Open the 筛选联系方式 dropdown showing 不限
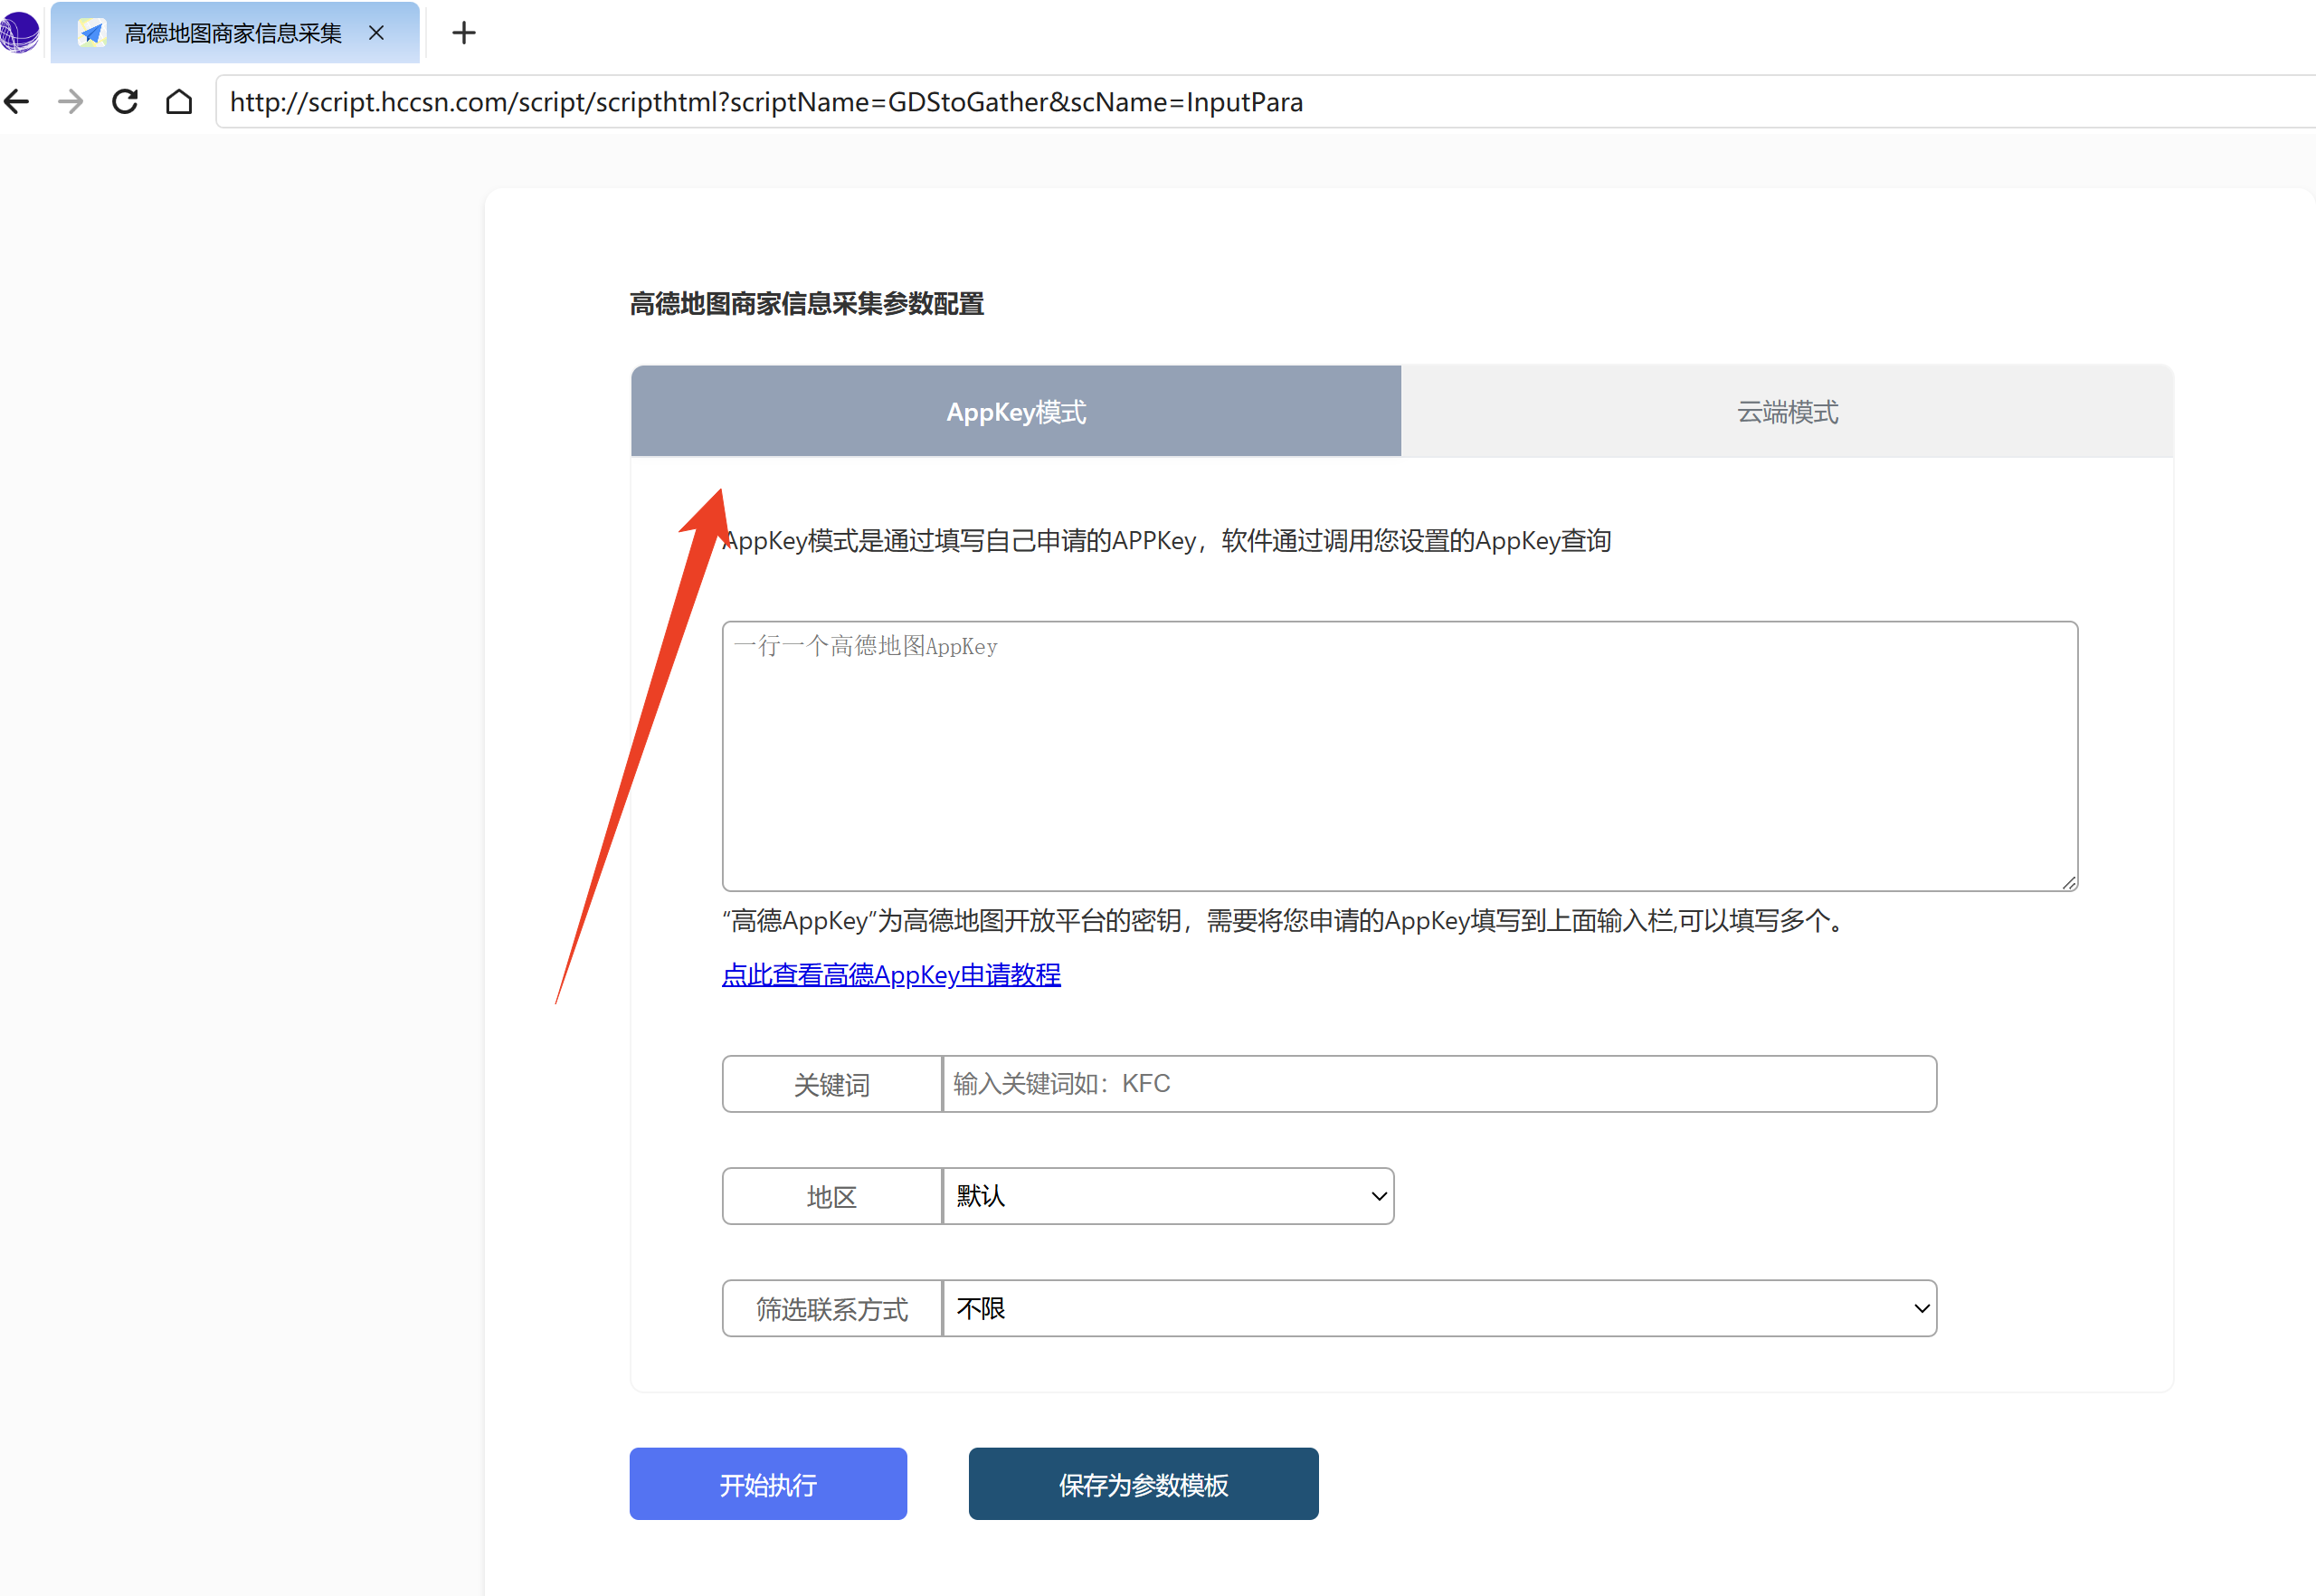Screen dimensions: 2316x1596 (x=1439, y=1307)
